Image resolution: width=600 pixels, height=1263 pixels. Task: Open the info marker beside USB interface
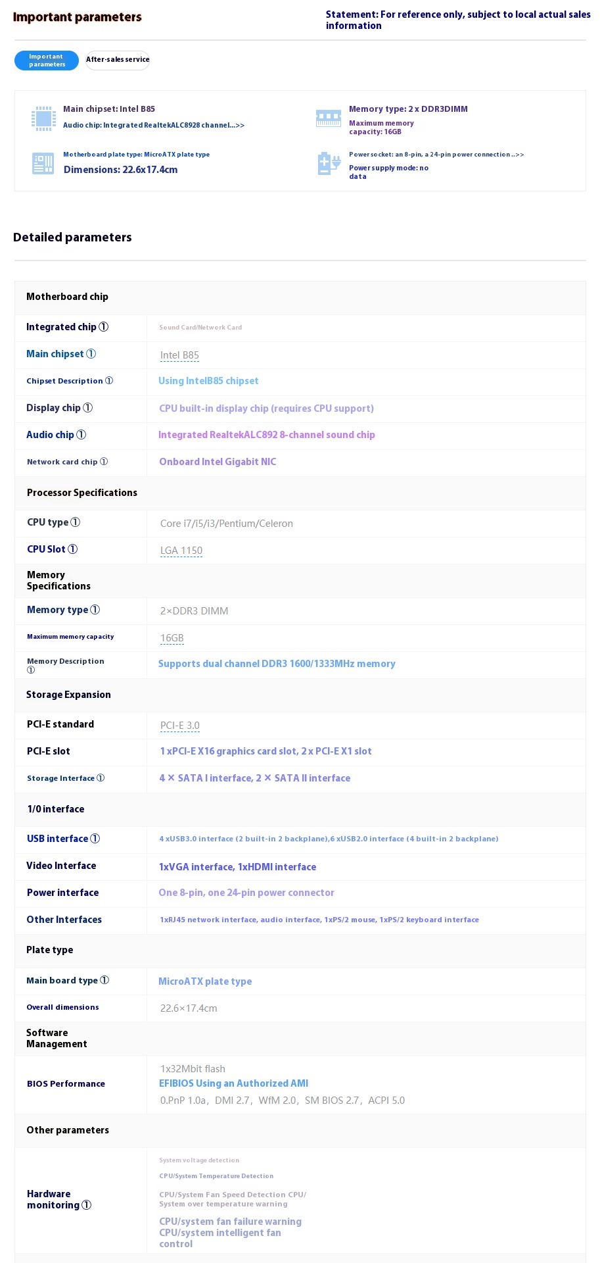[95, 839]
